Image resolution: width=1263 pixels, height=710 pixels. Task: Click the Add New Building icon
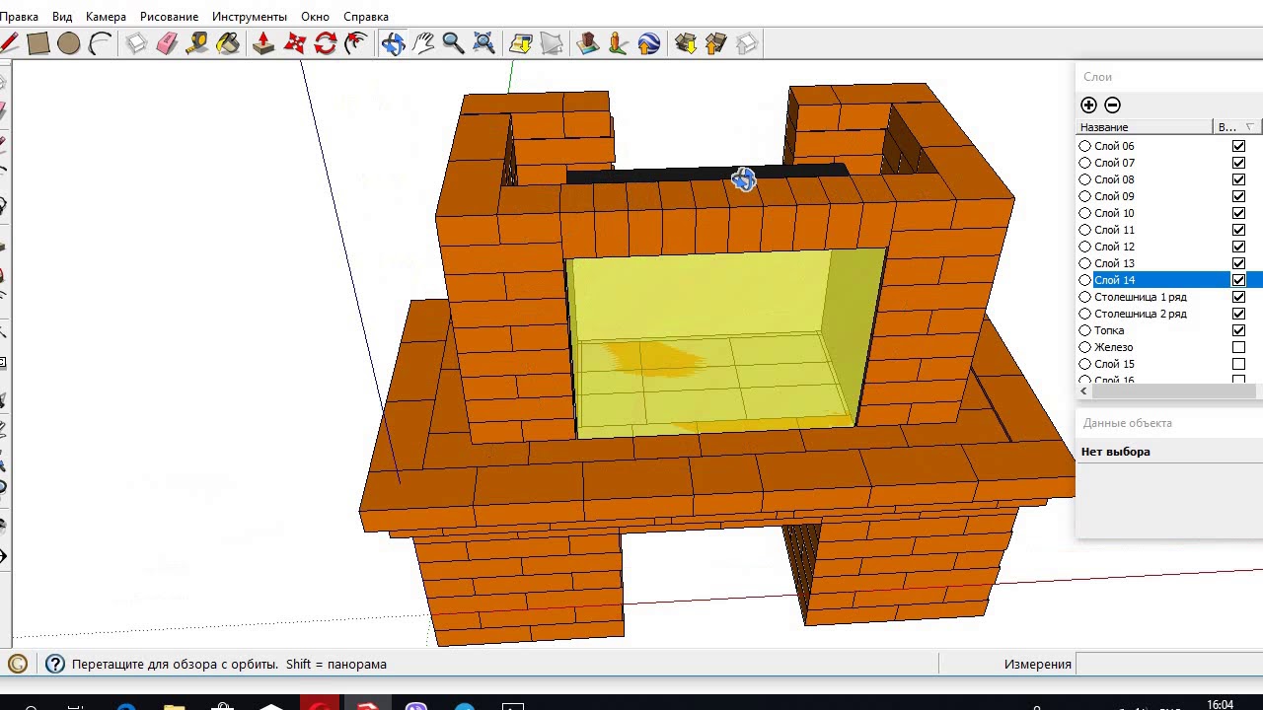pyautogui.click(x=588, y=43)
